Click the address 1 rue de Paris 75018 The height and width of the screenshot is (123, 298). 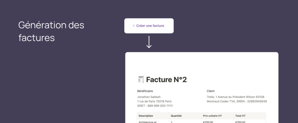(154, 101)
